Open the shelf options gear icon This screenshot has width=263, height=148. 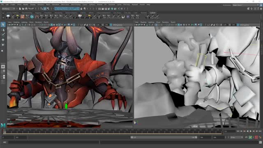pyautogui.click(x=3, y=17)
